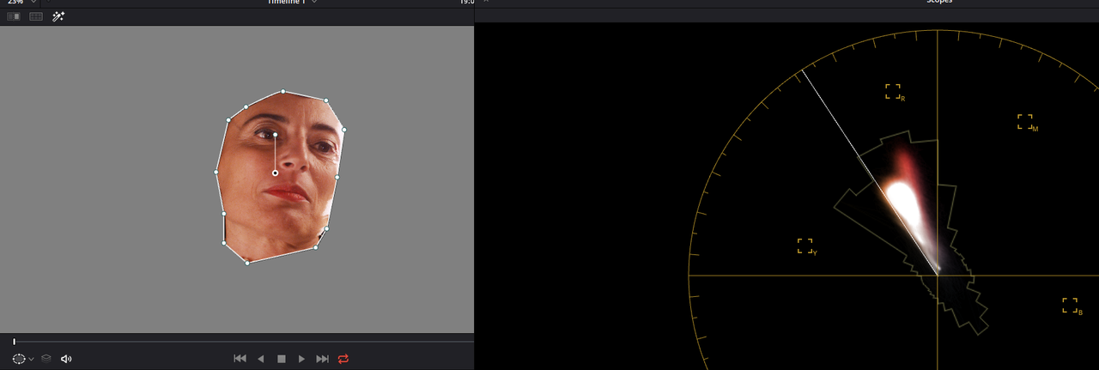Screen dimensions: 1099x370
Task: Play the clip forward
Action: point(301,359)
